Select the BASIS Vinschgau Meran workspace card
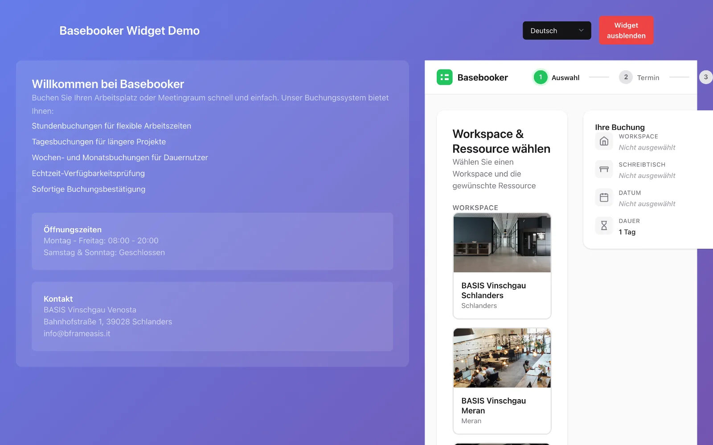The image size is (713, 445). pos(502,381)
